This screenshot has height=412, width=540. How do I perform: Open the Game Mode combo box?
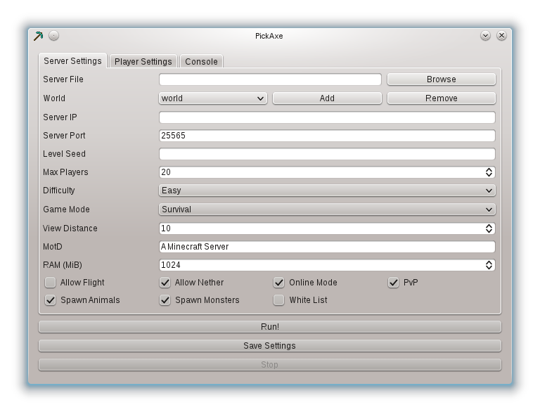[x=327, y=210]
